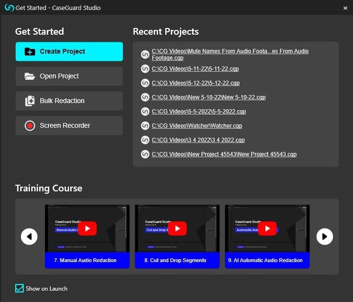The image size is (353, 302).
Task: Play the Manual Audio Redaction video
Action: [87, 228]
